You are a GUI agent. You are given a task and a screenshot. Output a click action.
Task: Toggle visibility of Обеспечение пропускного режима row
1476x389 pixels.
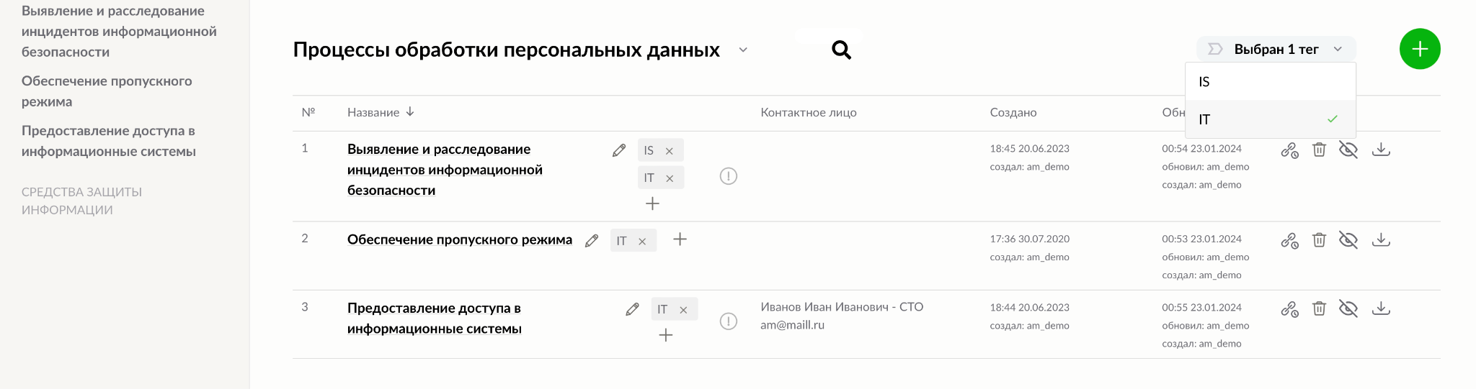pos(1348,239)
